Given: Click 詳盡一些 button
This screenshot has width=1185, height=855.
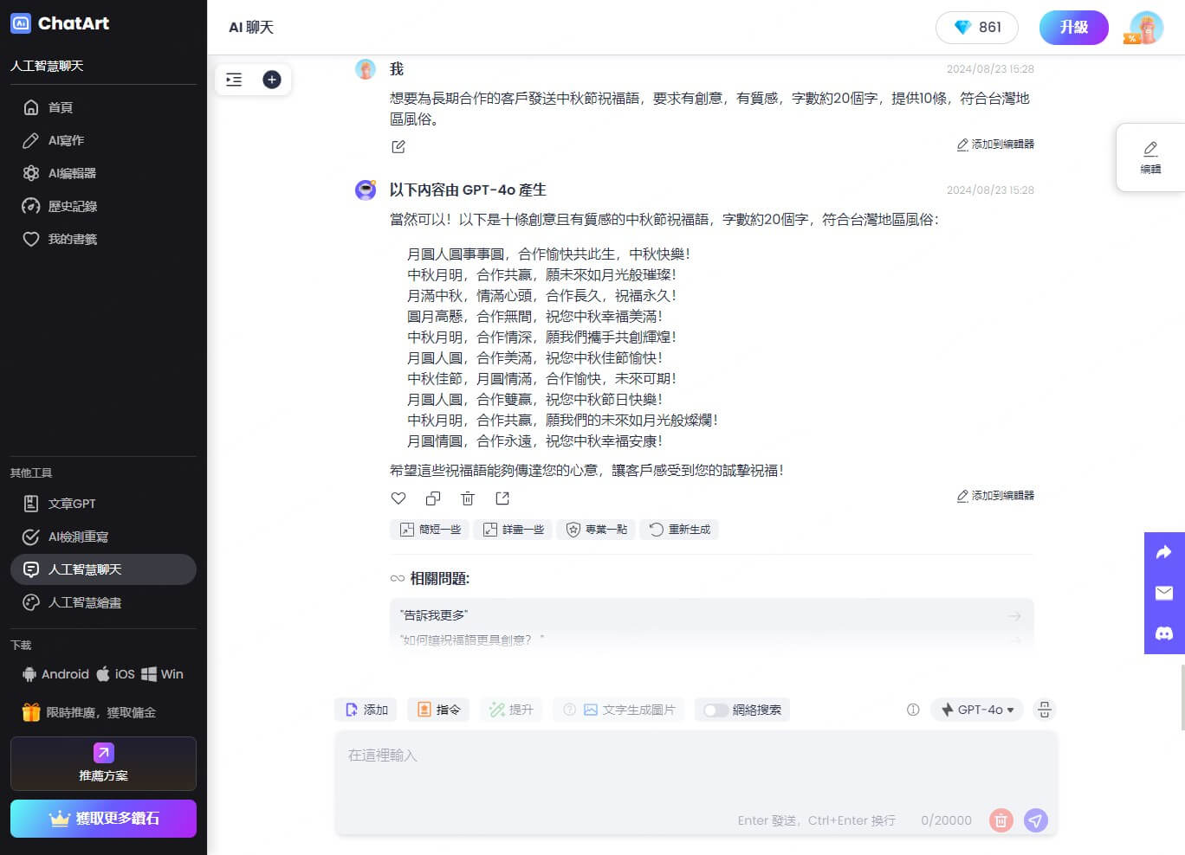Looking at the screenshot, I should coord(514,530).
